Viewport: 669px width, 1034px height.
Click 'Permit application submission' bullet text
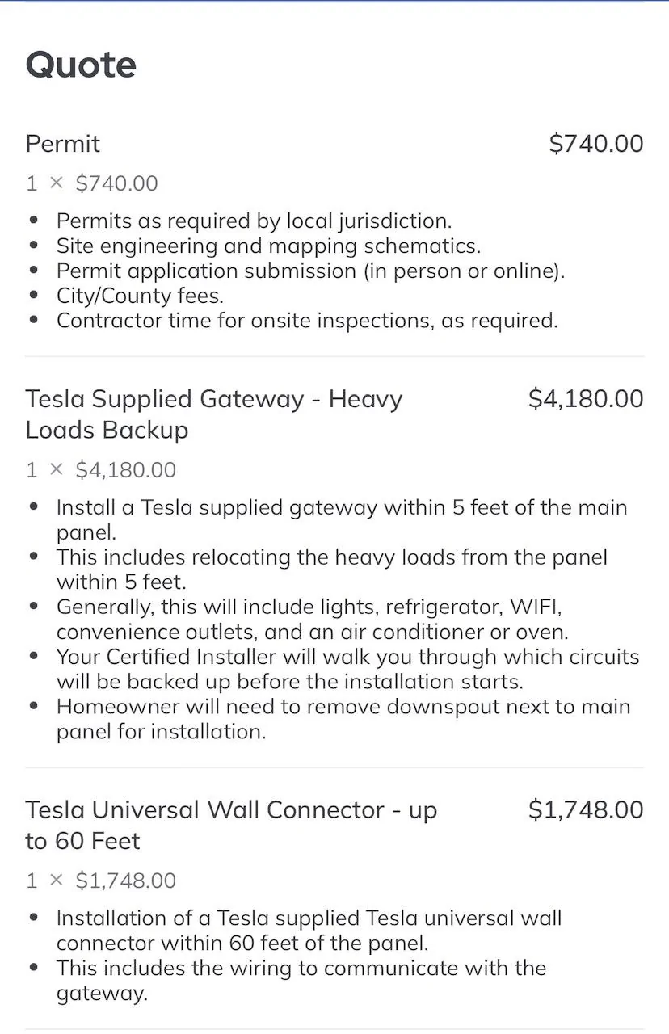310,271
